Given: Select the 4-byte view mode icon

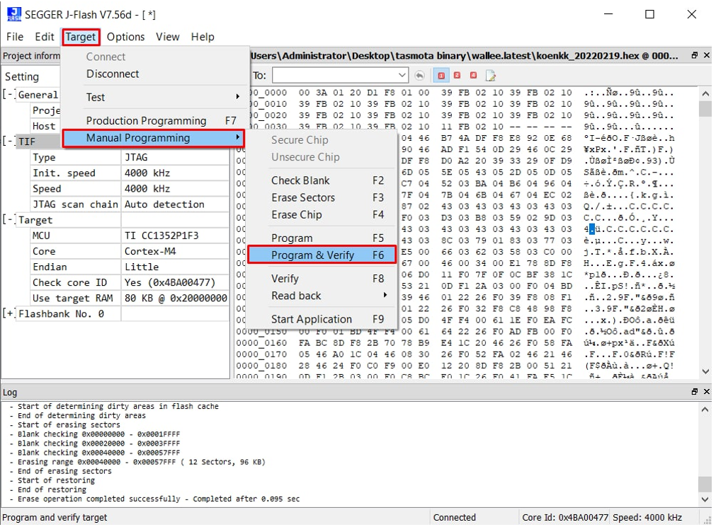Looking at the screenshot, I should coord(474,75).
